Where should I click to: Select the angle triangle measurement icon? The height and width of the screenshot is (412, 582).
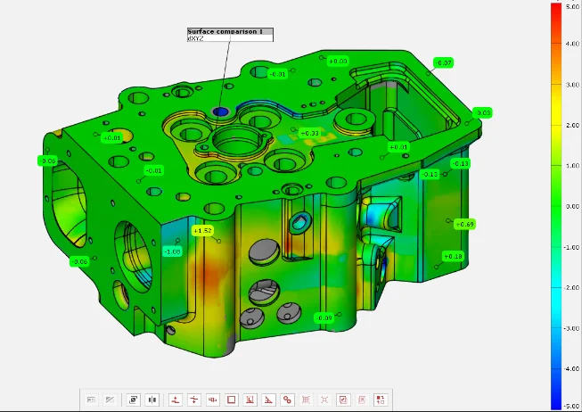pos(268,400)
